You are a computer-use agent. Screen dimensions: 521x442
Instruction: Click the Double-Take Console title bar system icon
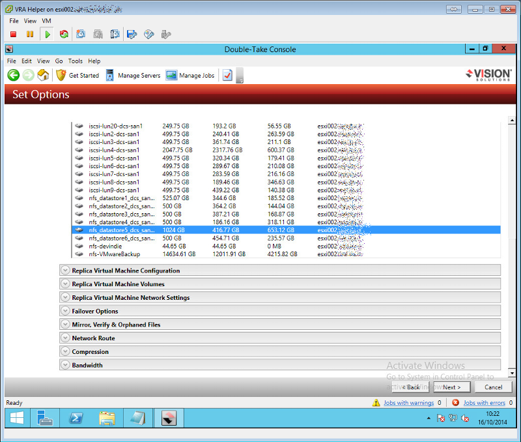[9, 50]
